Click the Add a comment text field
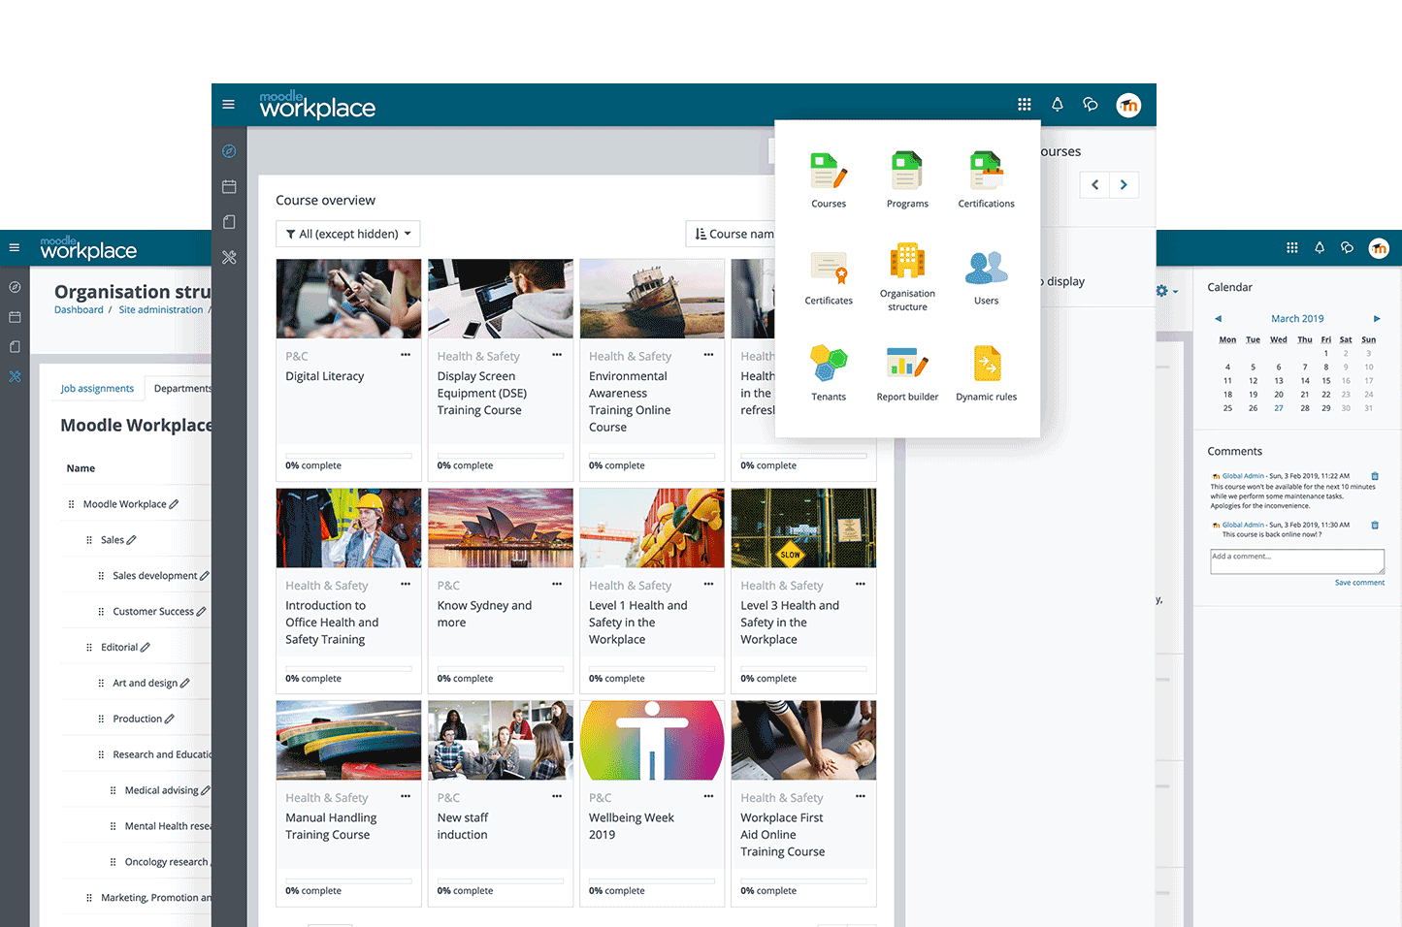 click(1296, 561)
